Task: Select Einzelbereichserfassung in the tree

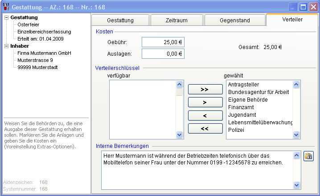Action: pos(44,32)
